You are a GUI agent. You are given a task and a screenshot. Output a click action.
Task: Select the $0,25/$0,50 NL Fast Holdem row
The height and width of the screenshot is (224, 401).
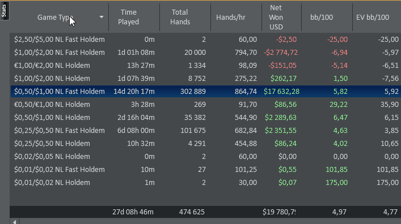tap(206, 130)
